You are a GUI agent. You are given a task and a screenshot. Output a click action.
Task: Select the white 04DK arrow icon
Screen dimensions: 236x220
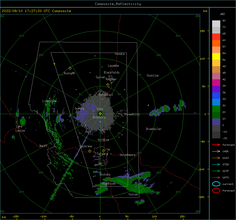point(216,151)
